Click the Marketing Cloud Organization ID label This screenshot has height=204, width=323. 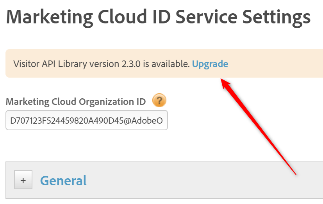[75, 102]
